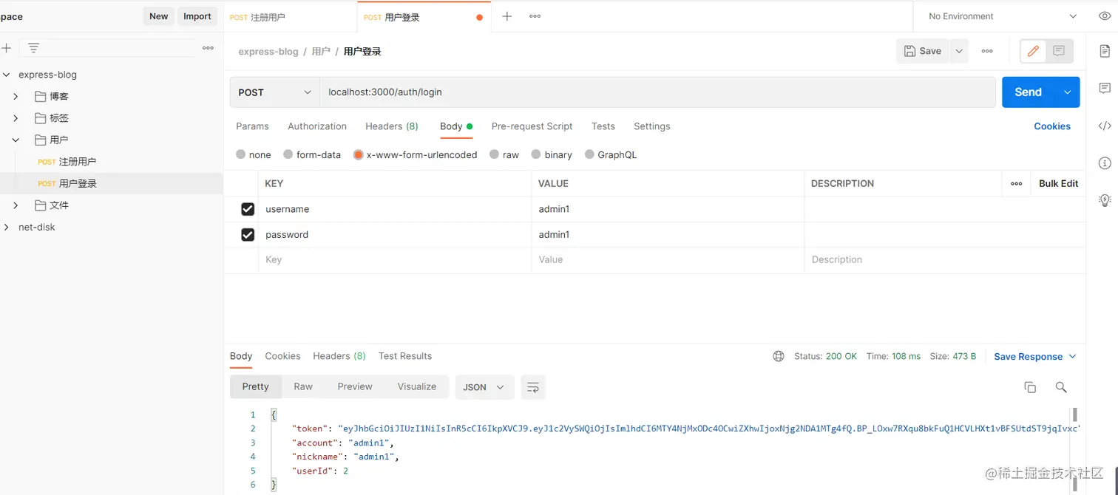The width and height of the screenshot is (1118, 495).
Task: Click the environment quick look eye icon
Action: point(1104,16)
